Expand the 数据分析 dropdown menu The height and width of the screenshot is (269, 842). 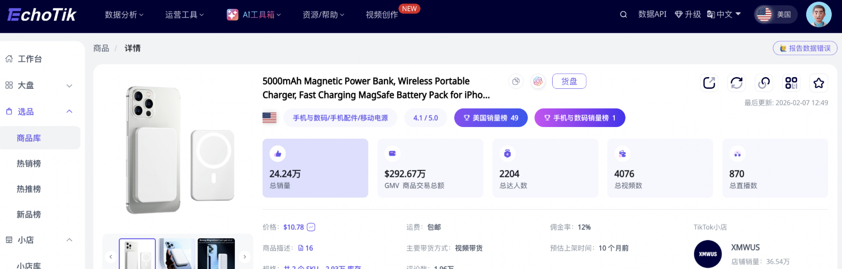[124, 15]
